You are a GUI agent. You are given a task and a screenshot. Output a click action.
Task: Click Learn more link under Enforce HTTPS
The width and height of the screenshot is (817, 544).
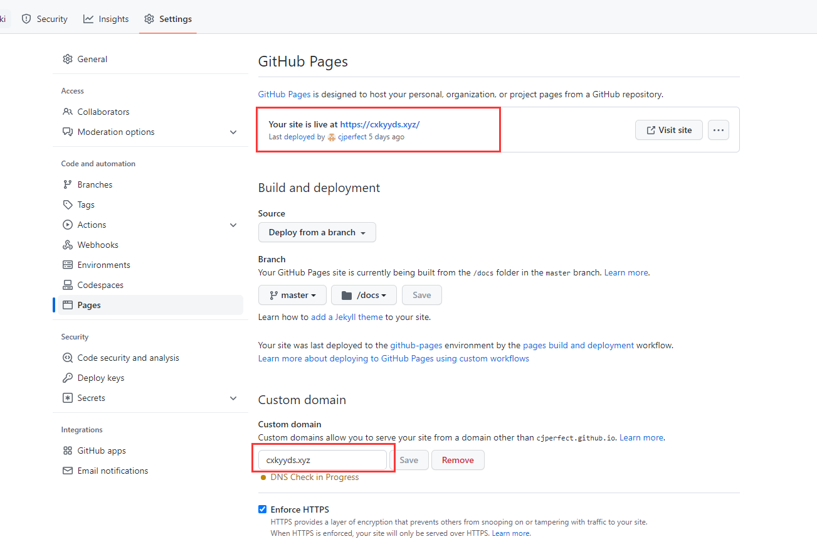[511, 533]
